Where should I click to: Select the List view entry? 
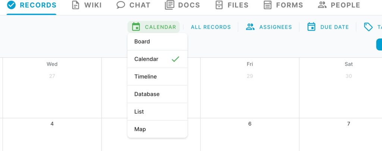pos(157,111)
